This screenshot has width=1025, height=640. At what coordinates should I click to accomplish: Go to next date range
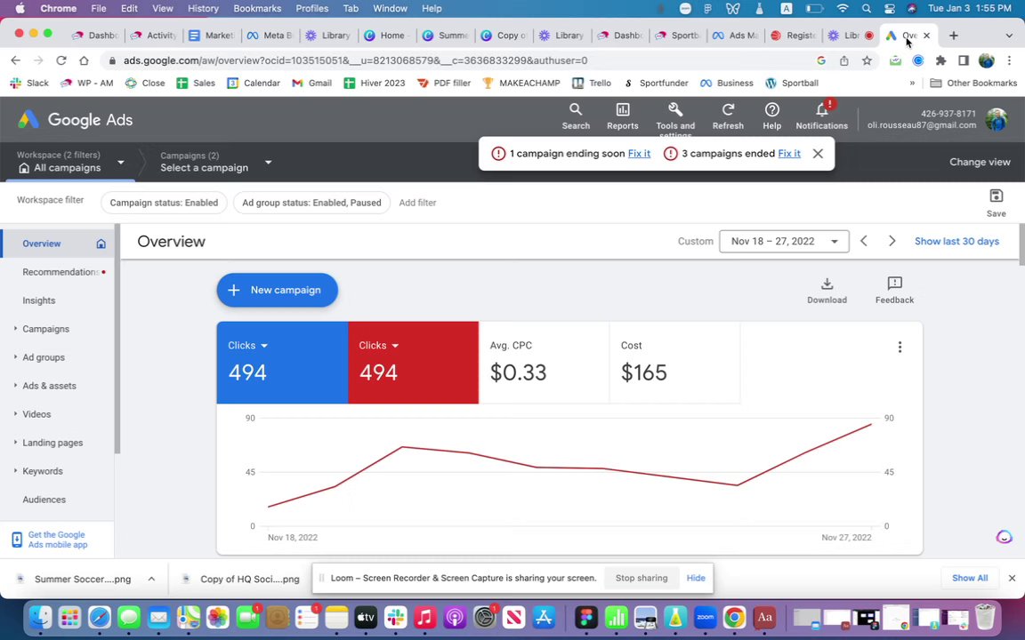(x=892, y=241)
